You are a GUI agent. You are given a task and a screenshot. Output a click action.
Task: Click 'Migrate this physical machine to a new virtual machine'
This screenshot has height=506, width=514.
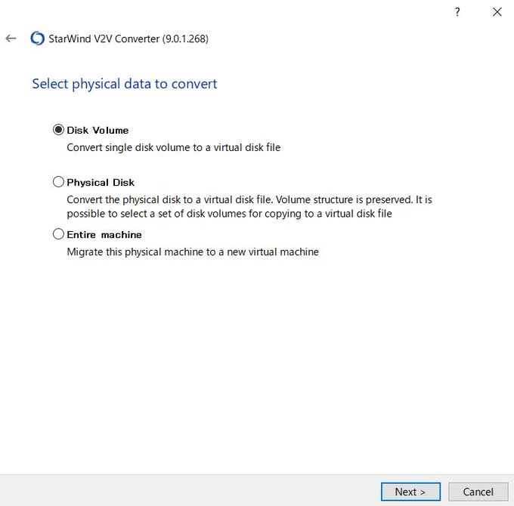[193, 251]
